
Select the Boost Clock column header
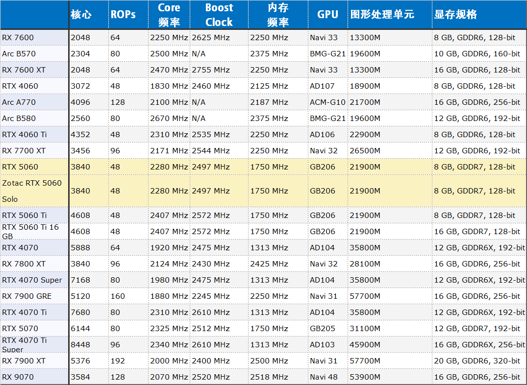coord(219,15)
